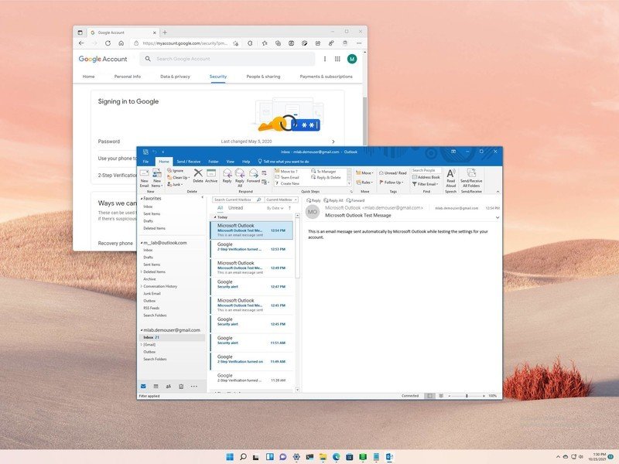
Task: Open the Rules dropdown in the Move group
Action: 364,183
